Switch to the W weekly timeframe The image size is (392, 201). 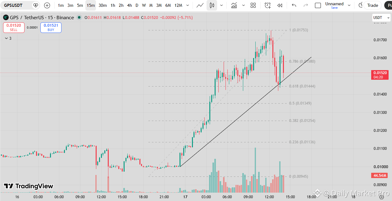pyautogui.click(x=144, y=5)
